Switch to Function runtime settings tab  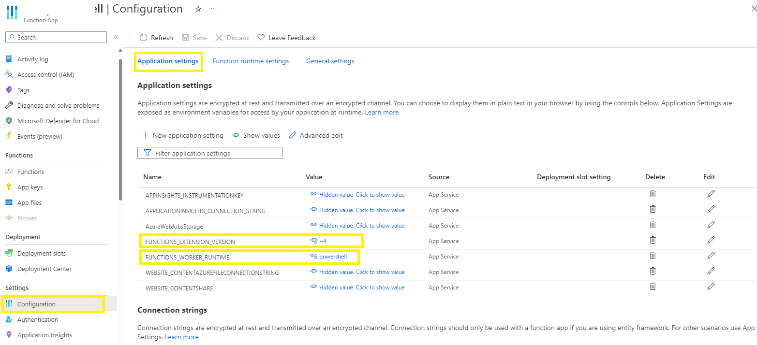pos(251,61)
